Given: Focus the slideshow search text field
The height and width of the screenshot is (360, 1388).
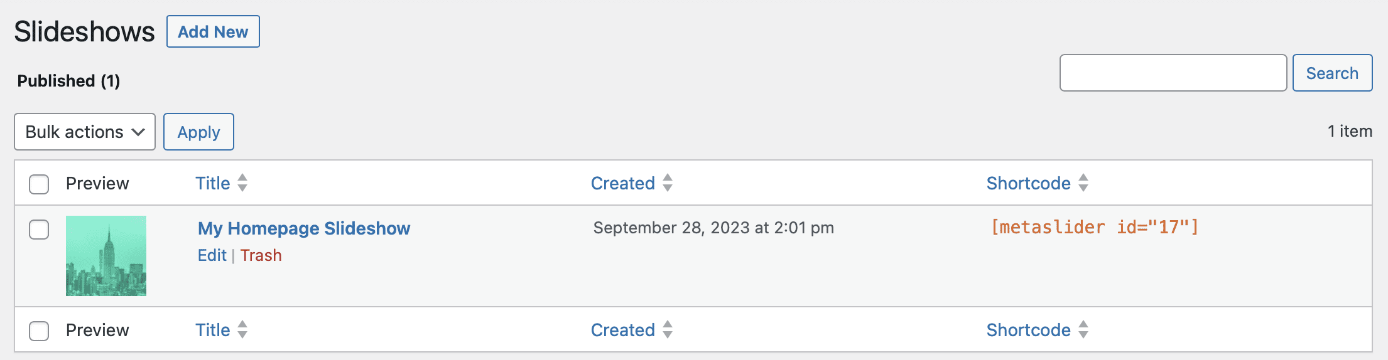Looking at the screenshot, I should (1173, 73).
